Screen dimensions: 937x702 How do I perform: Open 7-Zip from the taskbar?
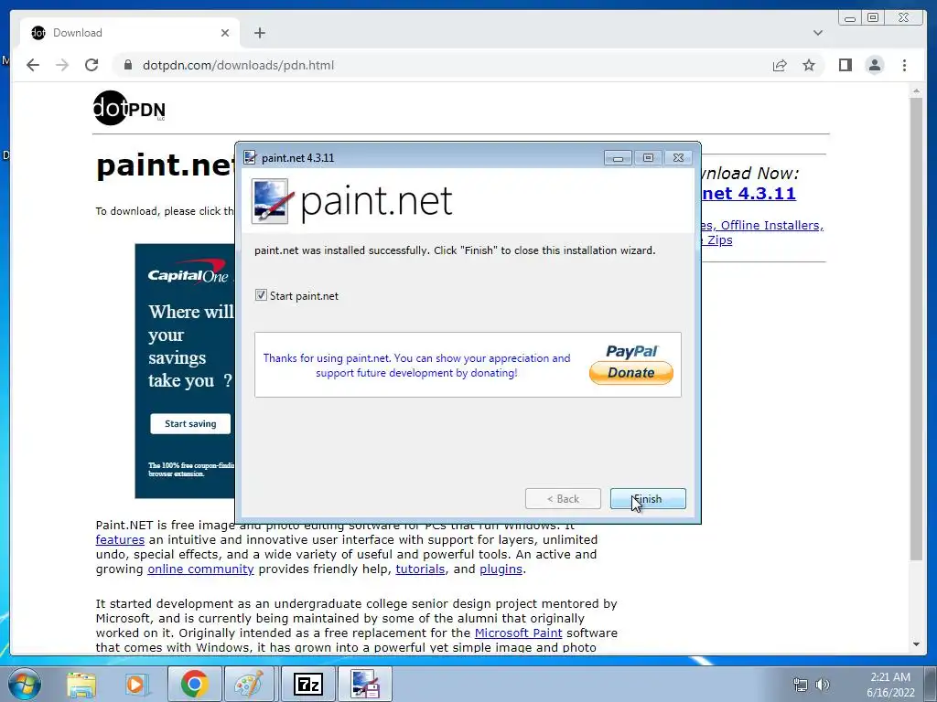[308, 684]
